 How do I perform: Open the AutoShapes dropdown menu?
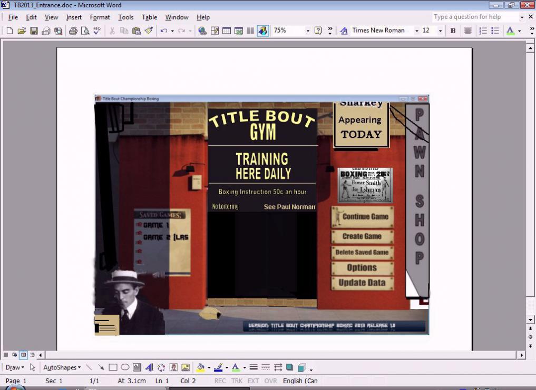tap(62, 367)
